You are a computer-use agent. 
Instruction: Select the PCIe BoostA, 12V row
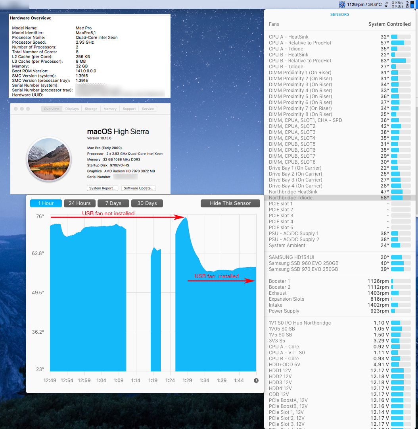pyautogui.click(x=339, y=400)
